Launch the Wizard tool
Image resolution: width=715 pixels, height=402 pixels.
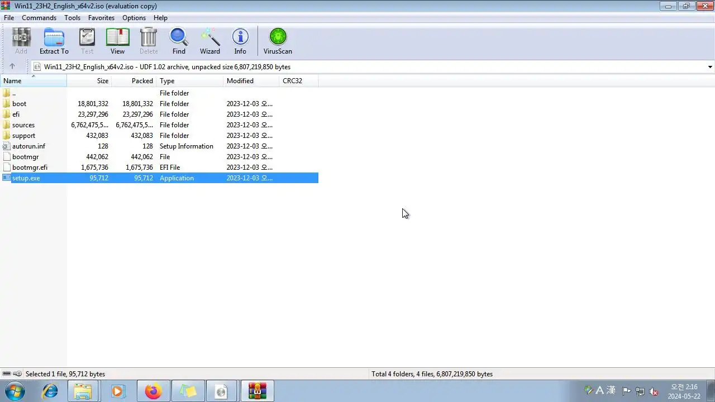click(x=210, y=41)
